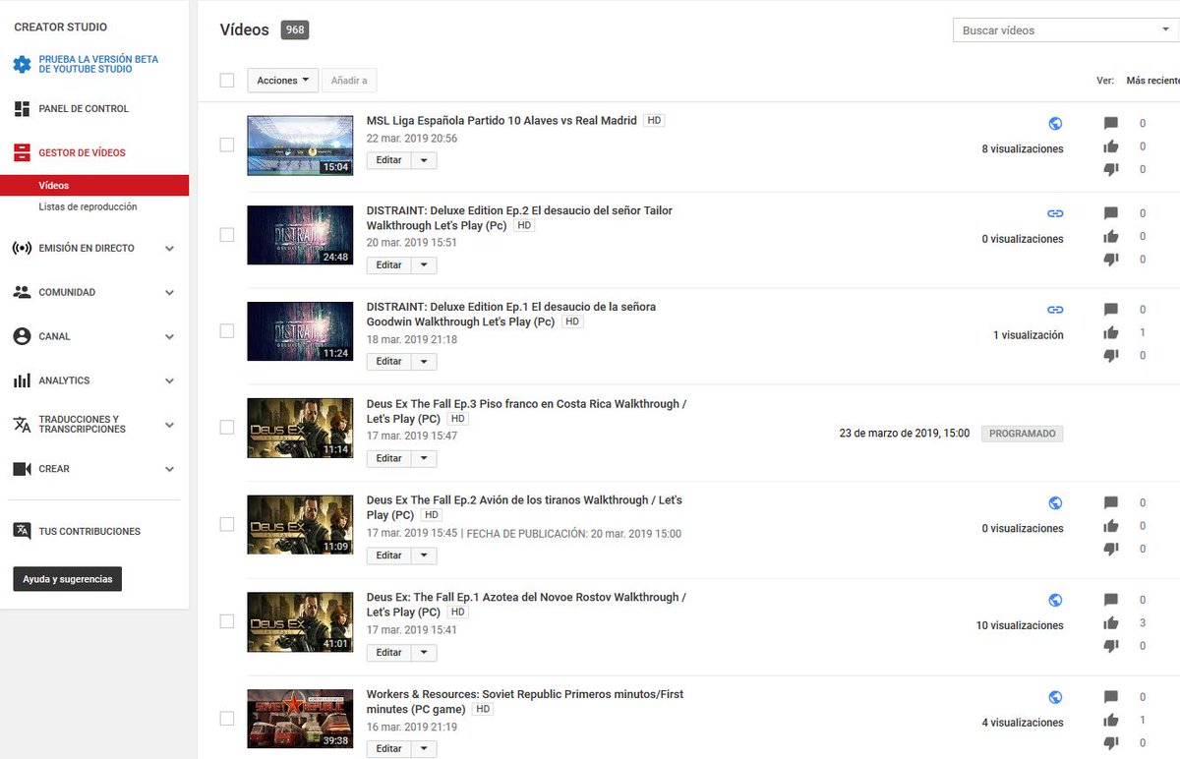Click the PROGRAMADO badge on Deus Ex Ep.3
The image size is (1180, 759).
(x=1022, y=434)
